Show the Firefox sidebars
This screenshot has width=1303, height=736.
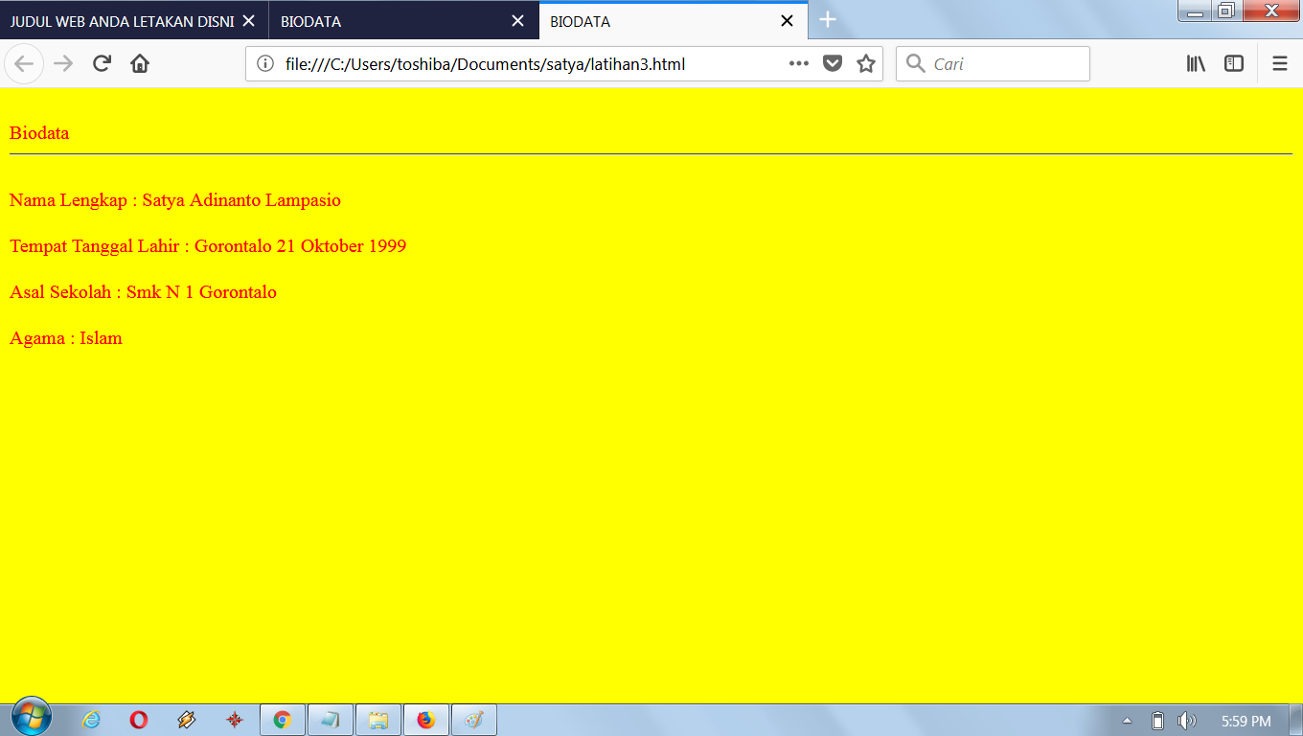click(x=1234, y=64)
